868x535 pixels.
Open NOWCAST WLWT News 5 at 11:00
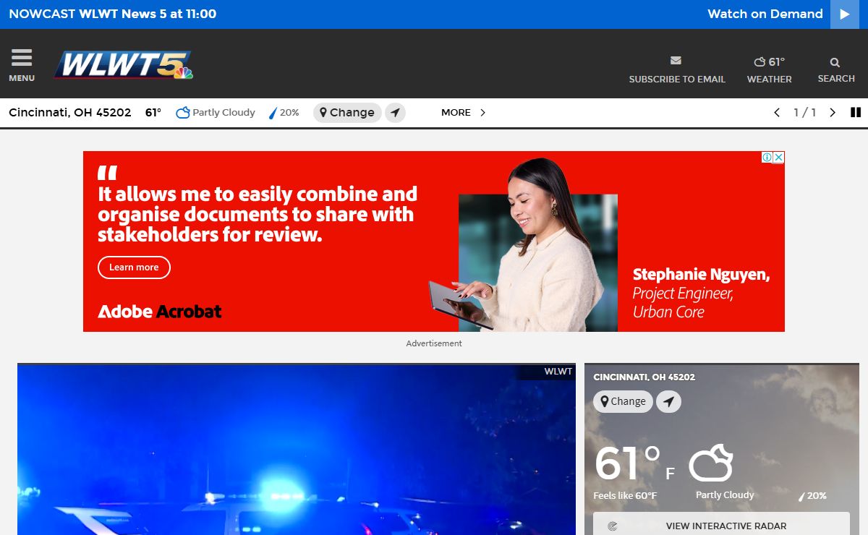click(x=113, y=14)
